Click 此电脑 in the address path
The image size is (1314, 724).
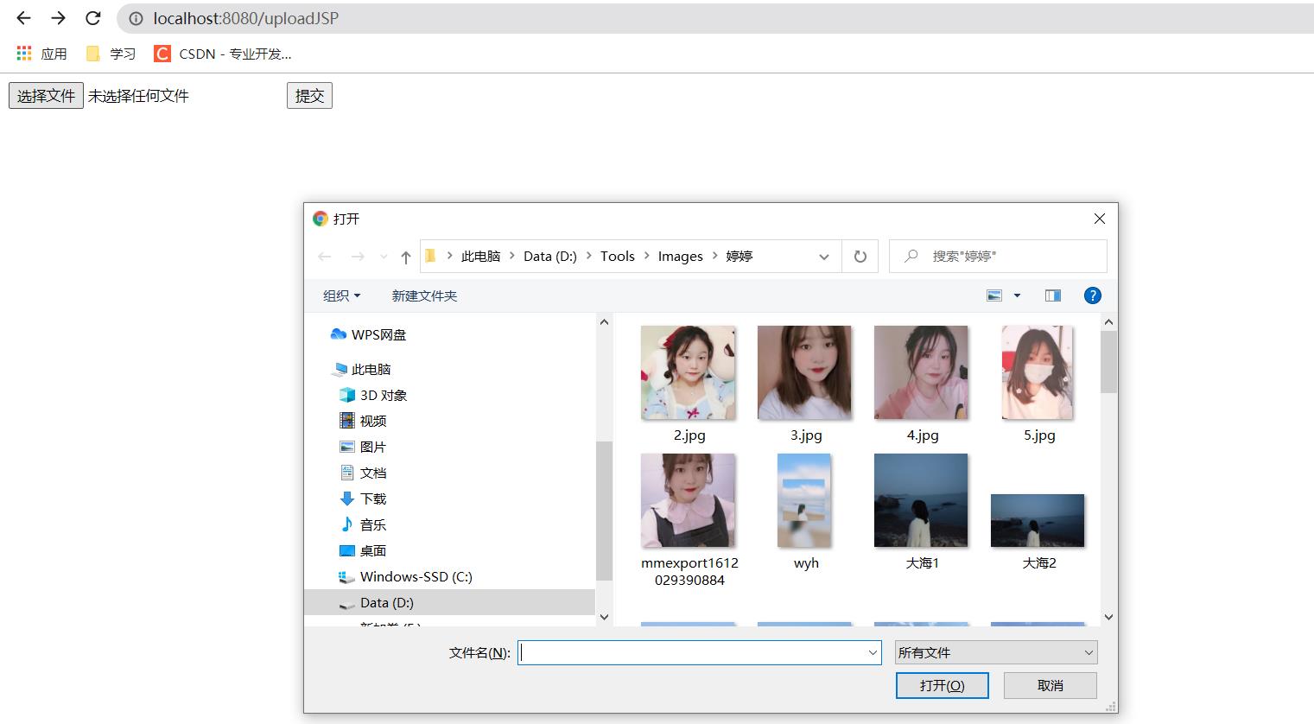click(x=480, y=257)
